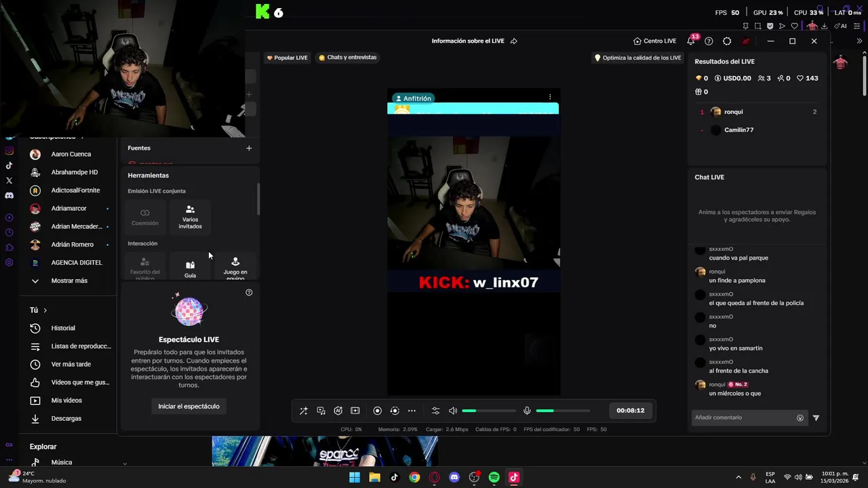Open the audio mixer settings icon
This screenshot has height=488, width=868.
click(435, 411)
